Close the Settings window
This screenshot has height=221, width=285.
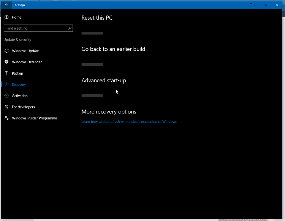(277, 5)
